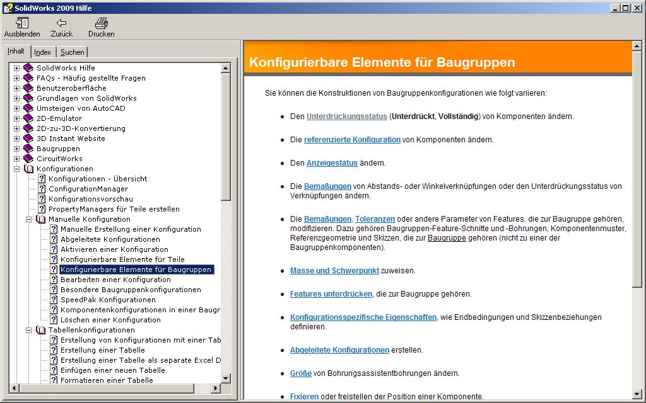Click the book icon beside Baugruppen
The width and height of the screenshot is (646, 403).
[28, 149]
